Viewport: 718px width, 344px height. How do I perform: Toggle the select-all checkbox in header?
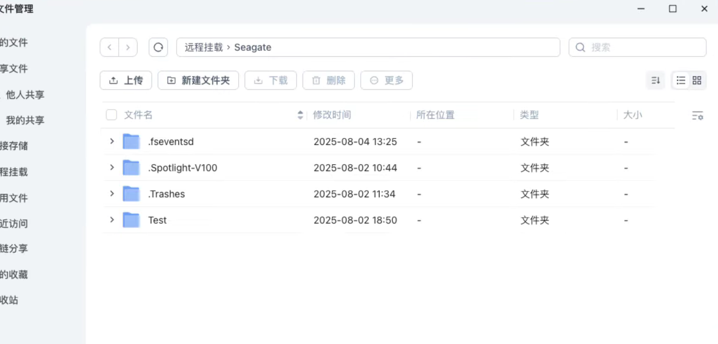(x=112, y=115)
